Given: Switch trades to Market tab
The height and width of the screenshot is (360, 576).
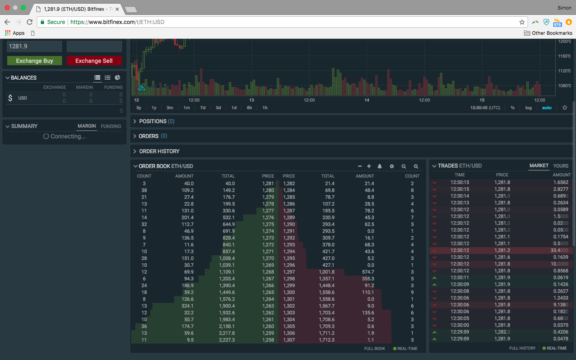Looking at the screenshot, I should pyautogui.click(x=539, y=166).
